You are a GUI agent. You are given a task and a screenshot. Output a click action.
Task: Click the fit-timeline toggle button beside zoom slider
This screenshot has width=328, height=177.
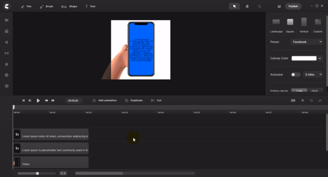63,173
